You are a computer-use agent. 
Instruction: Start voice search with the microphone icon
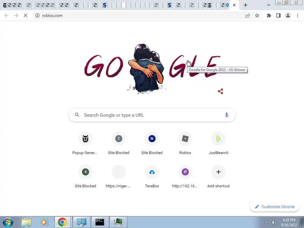[x=227, y=115]
